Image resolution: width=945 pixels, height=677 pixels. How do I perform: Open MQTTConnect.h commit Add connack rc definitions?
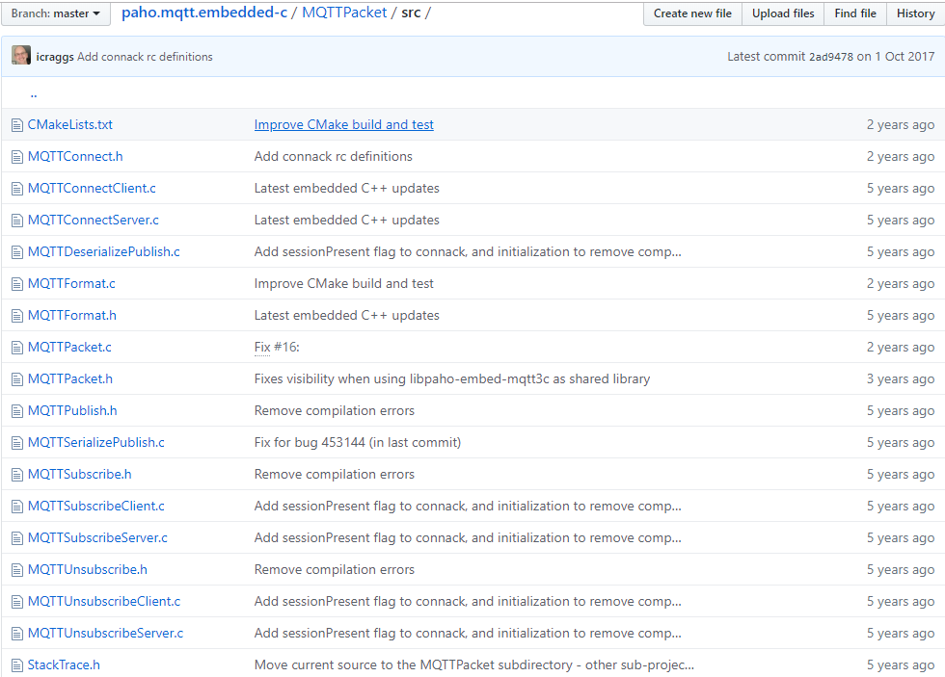point(334,156)
